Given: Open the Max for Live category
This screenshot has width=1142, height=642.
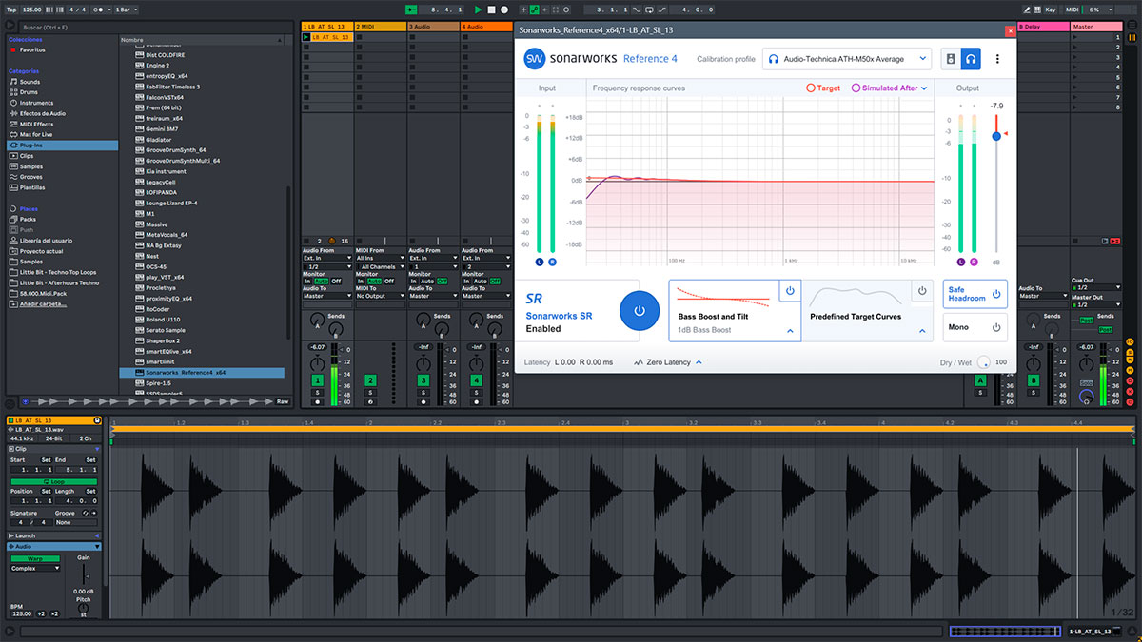Looking at the screenshot, I should [x=36, y=134].
